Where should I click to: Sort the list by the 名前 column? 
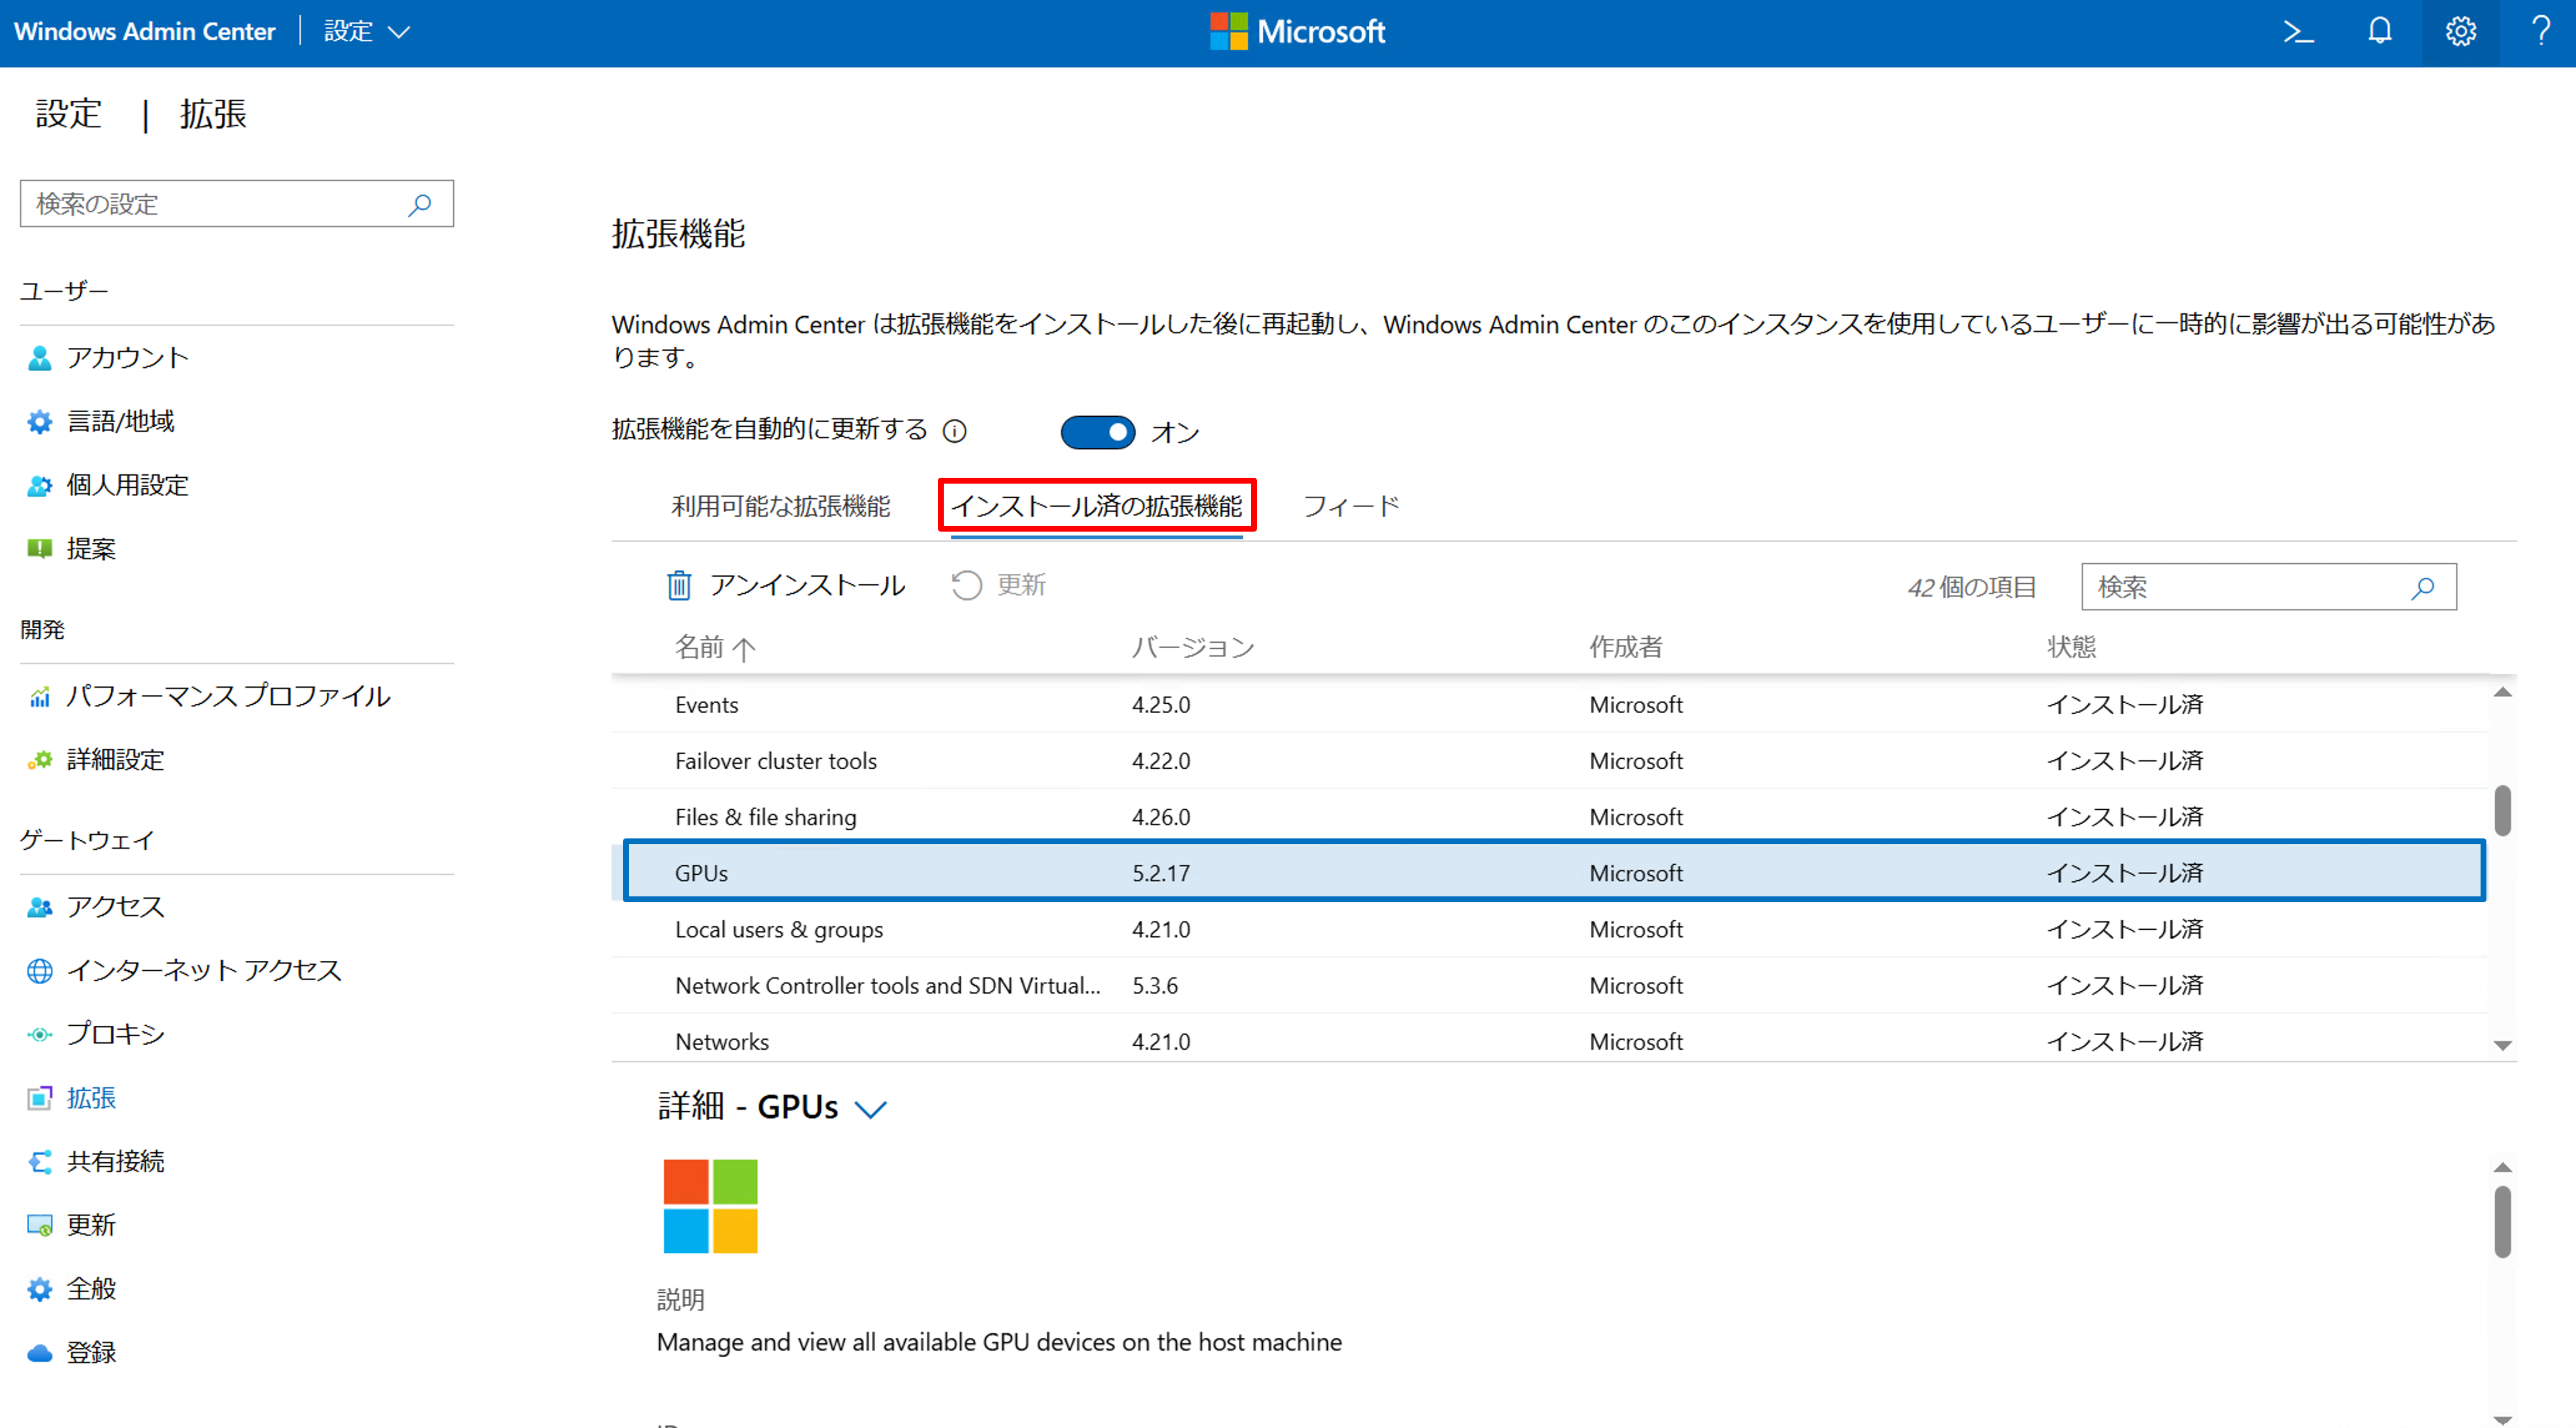(x=714, y=648)
